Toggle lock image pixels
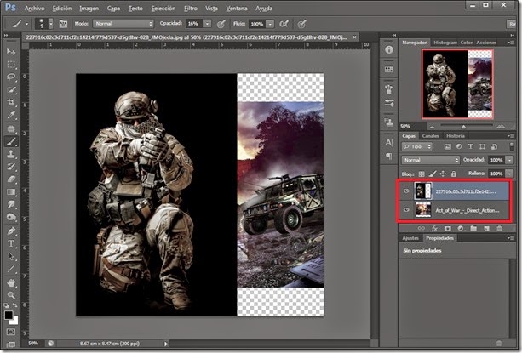The width and height of the screenshot is (522, 353). tap(432, 174)
